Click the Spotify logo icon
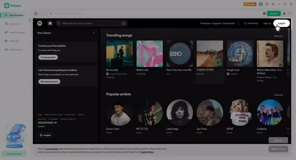Image resolution: width=296 pixels, height=160 pixels. pyautogui.click(x=40, y=23)
